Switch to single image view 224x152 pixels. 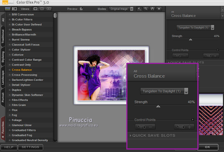(35, 9)
